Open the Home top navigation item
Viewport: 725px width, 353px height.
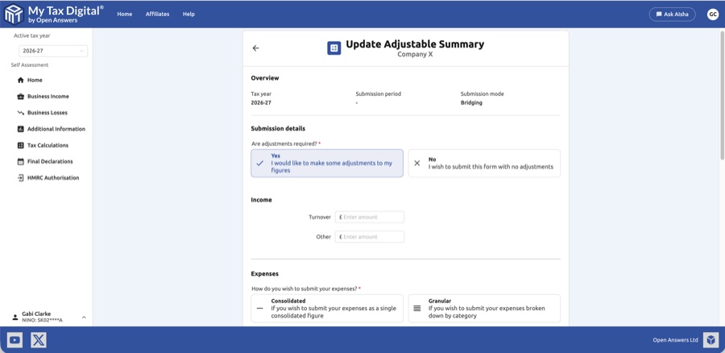[124, 15]
